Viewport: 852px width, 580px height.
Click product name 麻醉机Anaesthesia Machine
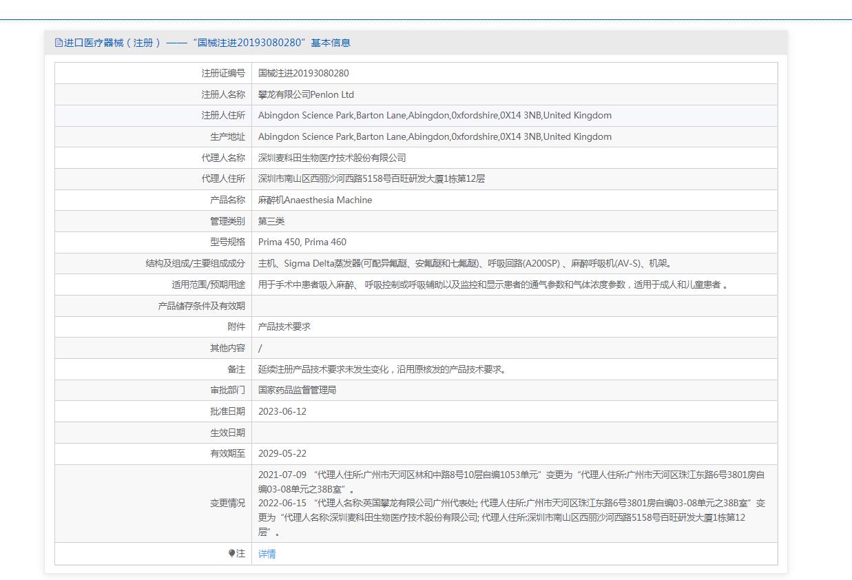315,200
